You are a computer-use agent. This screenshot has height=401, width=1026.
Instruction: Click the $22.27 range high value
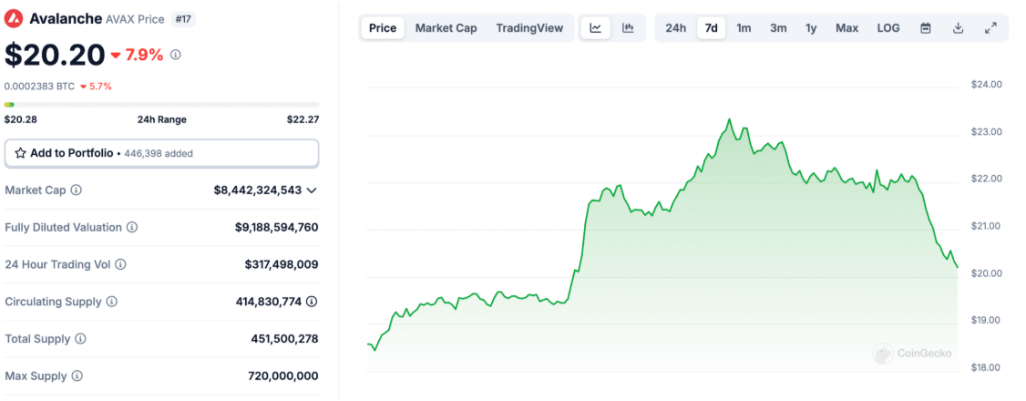303,119
